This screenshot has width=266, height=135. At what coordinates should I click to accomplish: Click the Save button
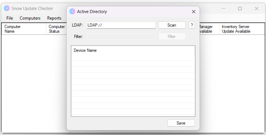181,123
